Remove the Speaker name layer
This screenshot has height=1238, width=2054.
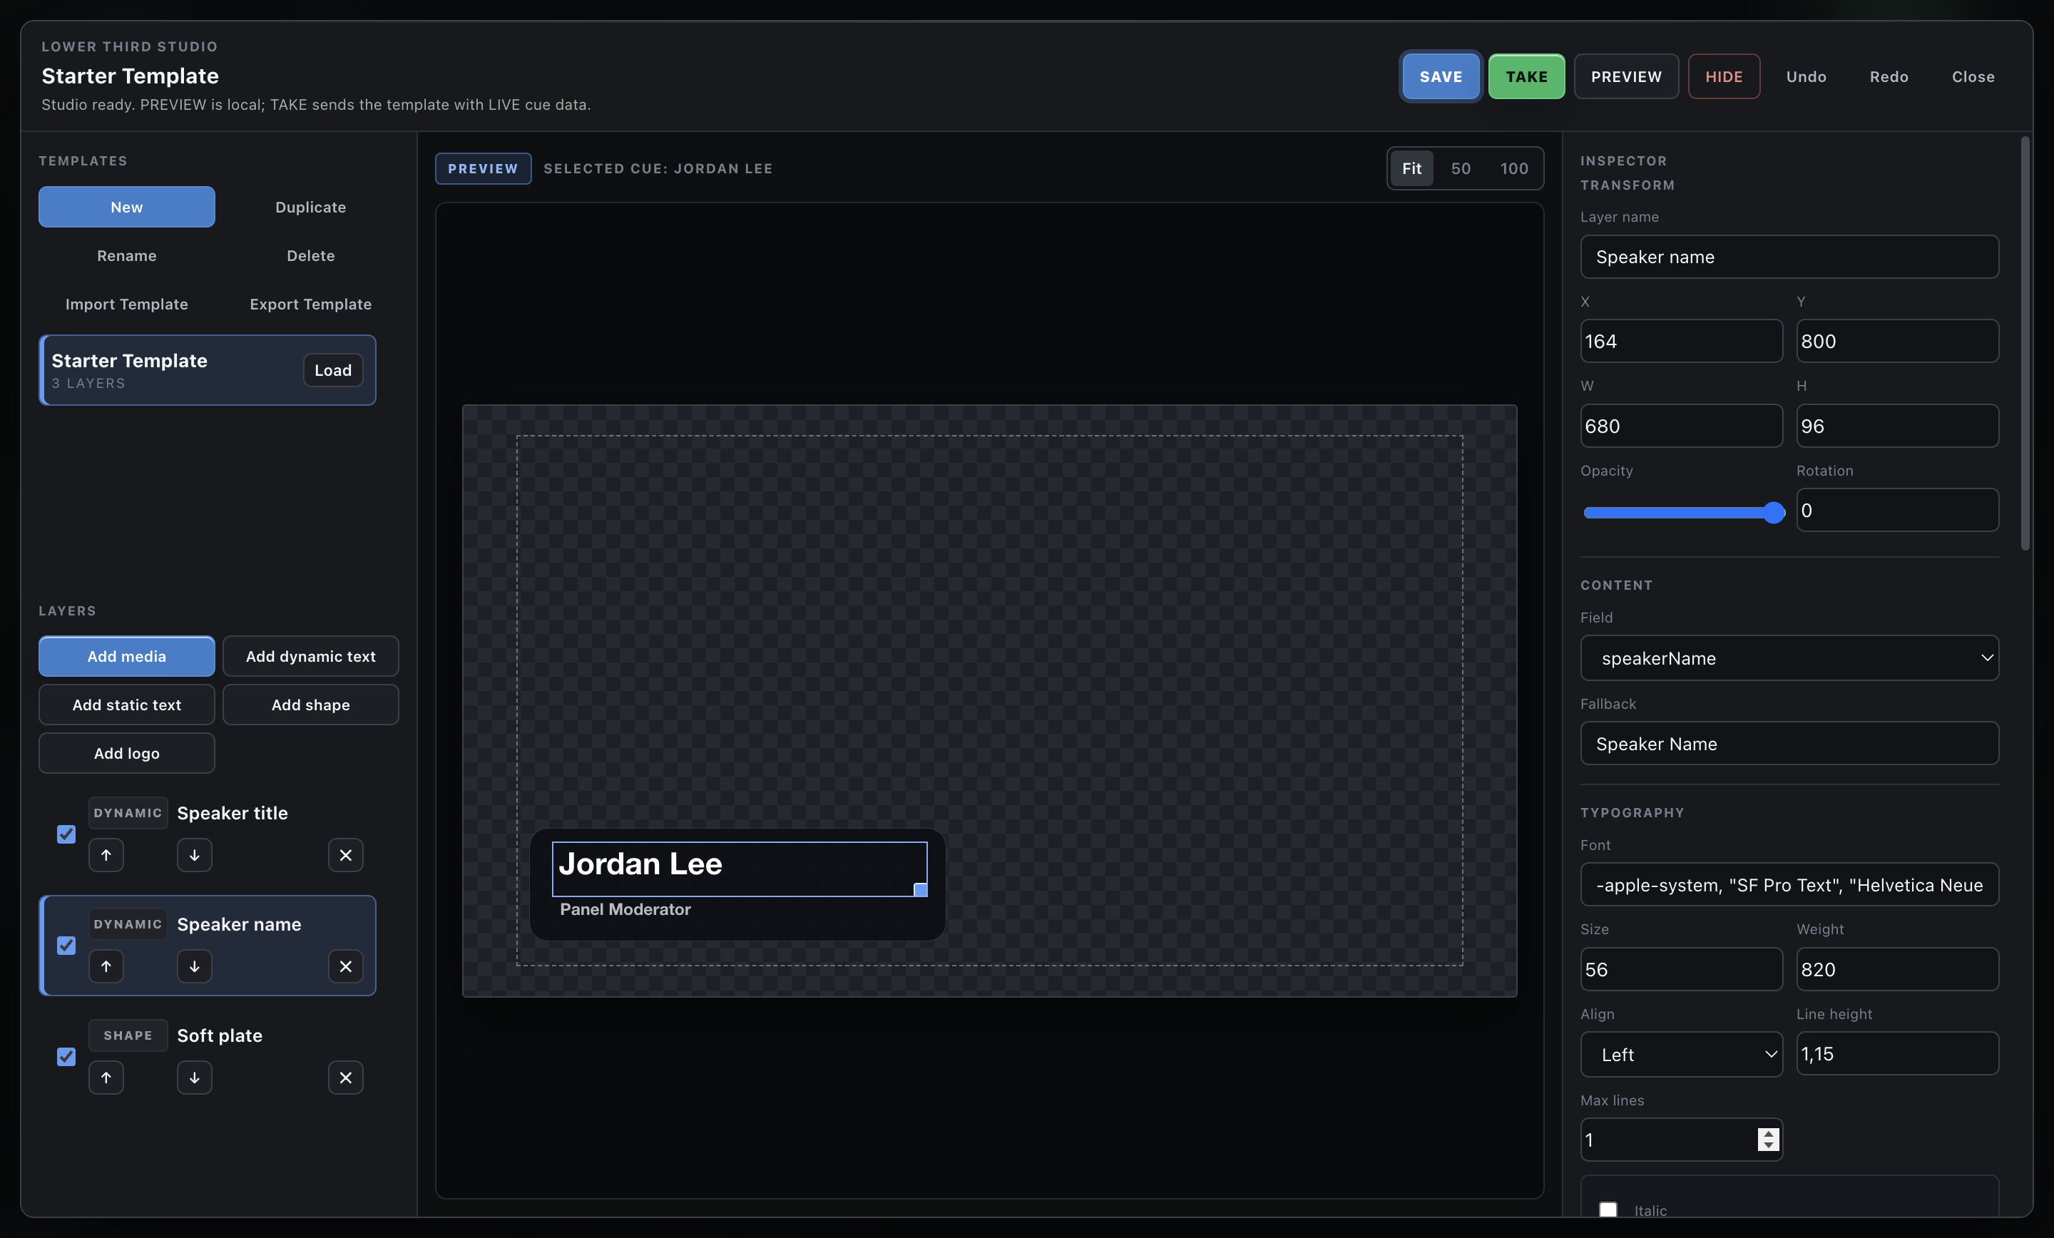click(346, 966)
